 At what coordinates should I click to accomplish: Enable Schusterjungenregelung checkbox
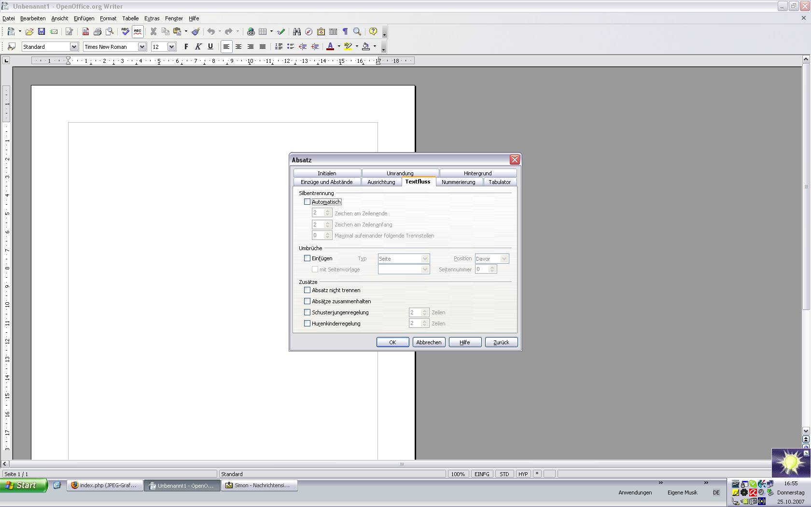(307, 312)
